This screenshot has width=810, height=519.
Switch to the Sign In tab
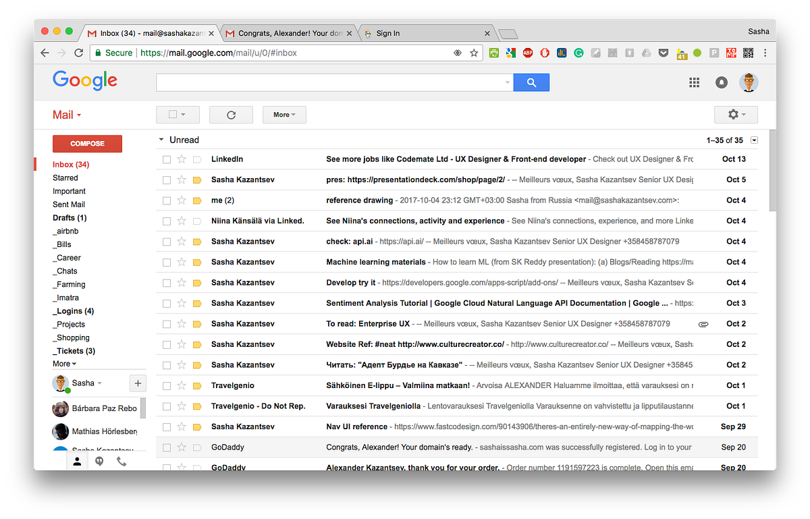click(x=427, y=33)
